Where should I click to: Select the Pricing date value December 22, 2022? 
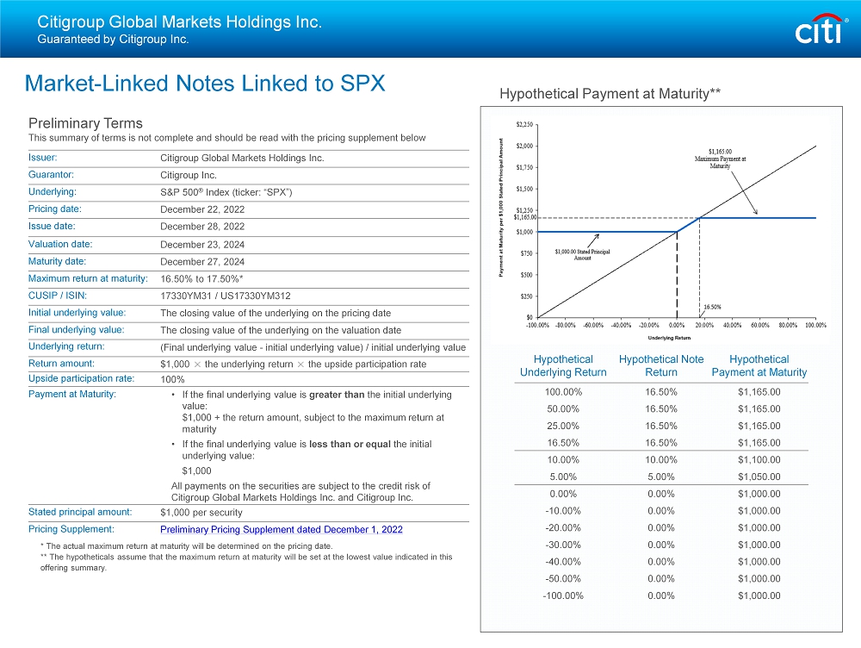coord(202,209)
